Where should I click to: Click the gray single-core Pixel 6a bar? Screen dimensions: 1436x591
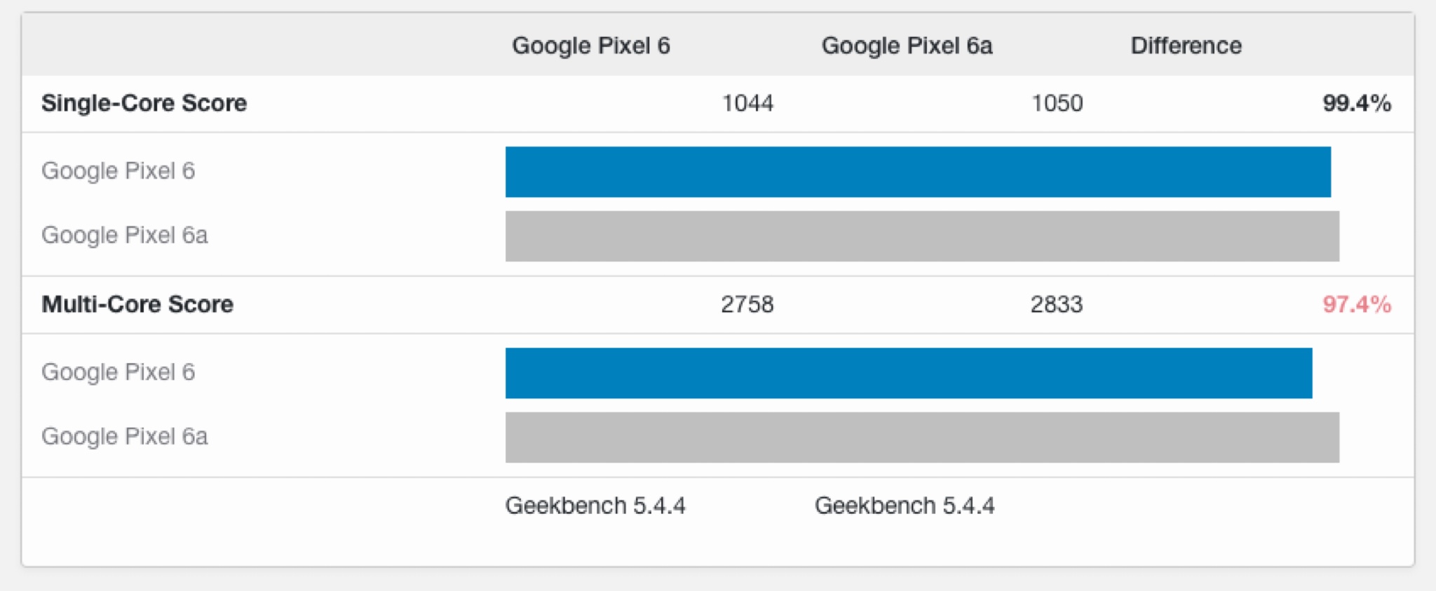922,236
